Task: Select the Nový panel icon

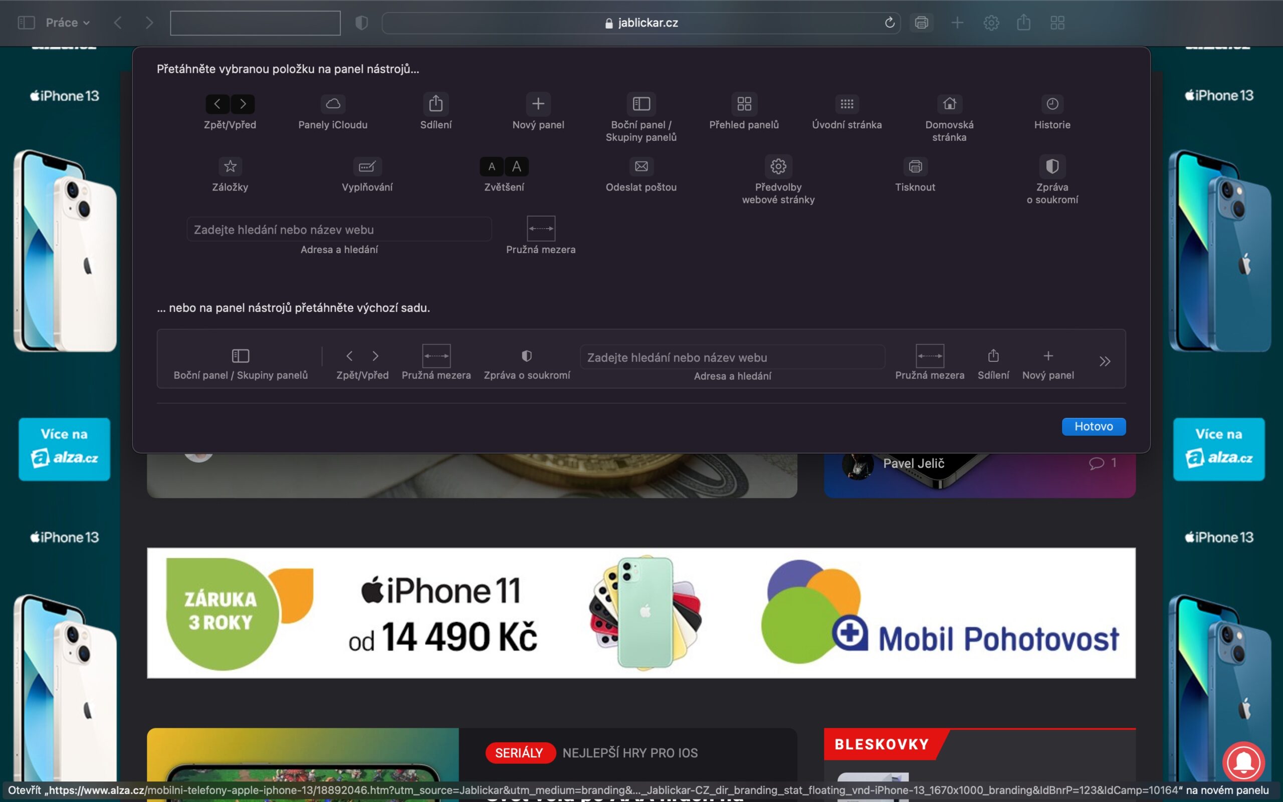Action: pos(538,104)
